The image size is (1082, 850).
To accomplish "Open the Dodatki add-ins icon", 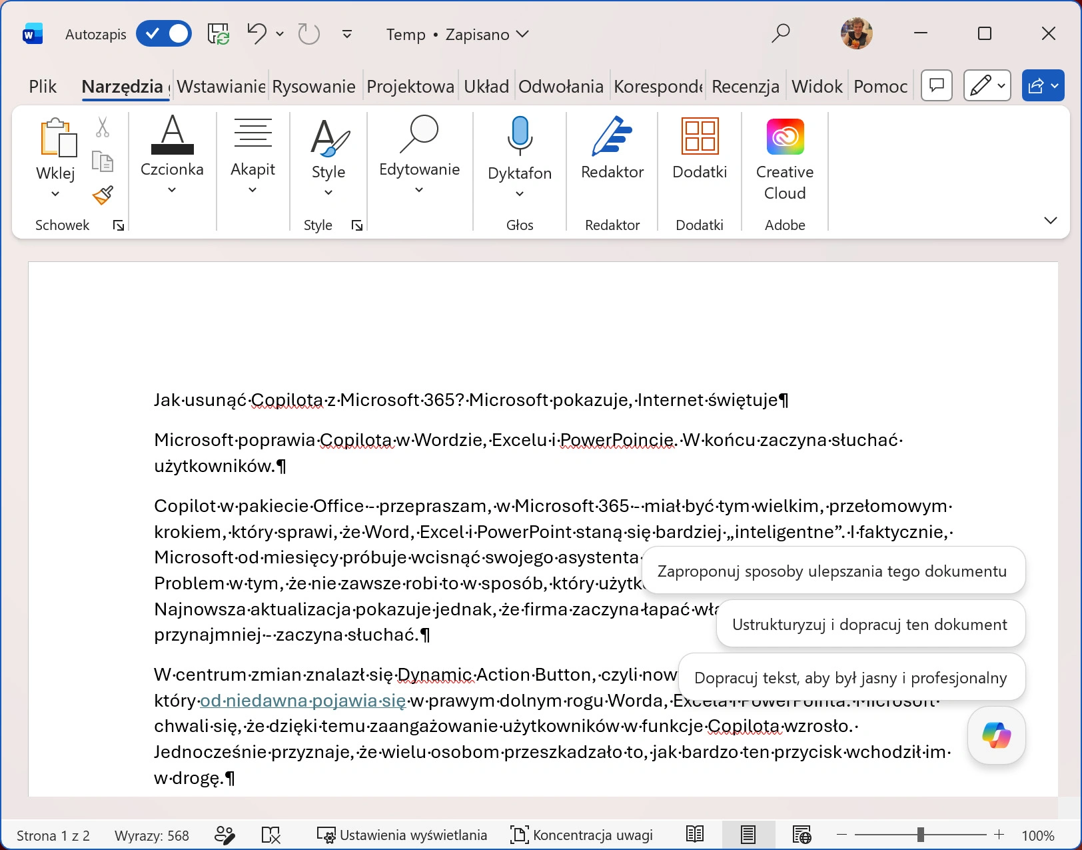I will [x=700, y=147].
